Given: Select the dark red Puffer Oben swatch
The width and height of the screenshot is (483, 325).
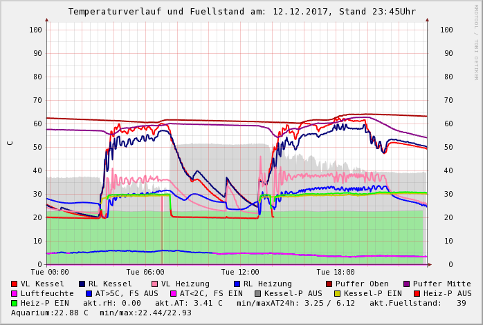Looking at the screenshot, I should point(329,284).
